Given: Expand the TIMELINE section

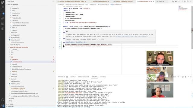Looking at the screenshot, I should (11, 107).
